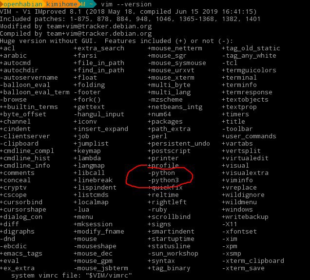Click the team+vim@tracker.debian.org Compiled by address

coord(99,34)
